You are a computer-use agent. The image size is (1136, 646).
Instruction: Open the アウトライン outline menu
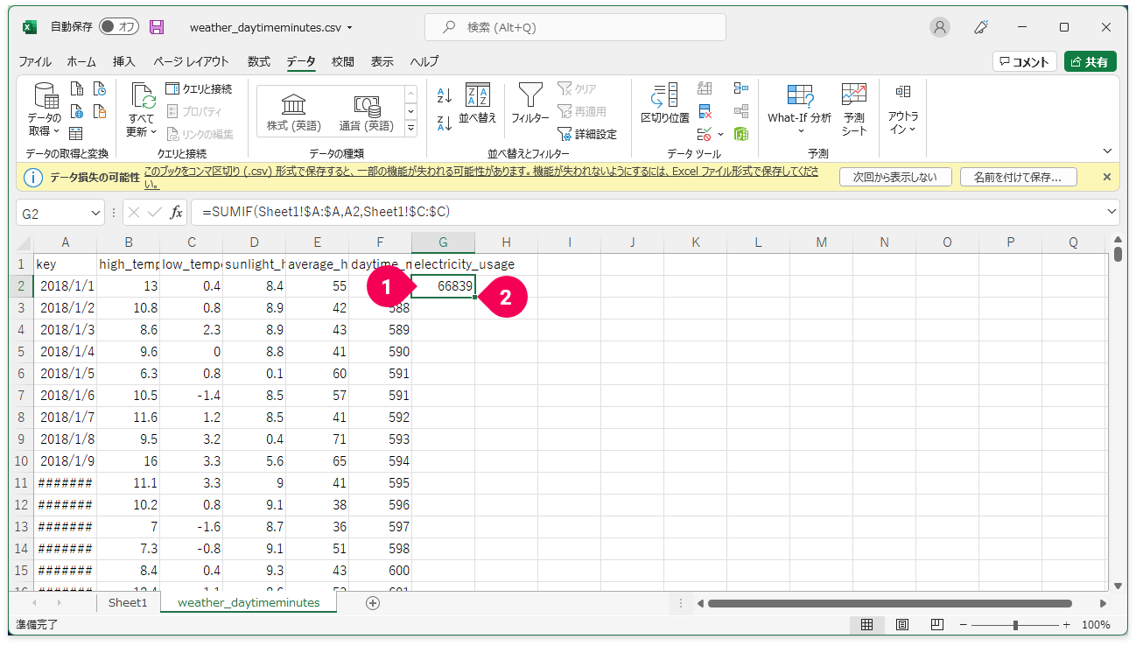[903, 109]
